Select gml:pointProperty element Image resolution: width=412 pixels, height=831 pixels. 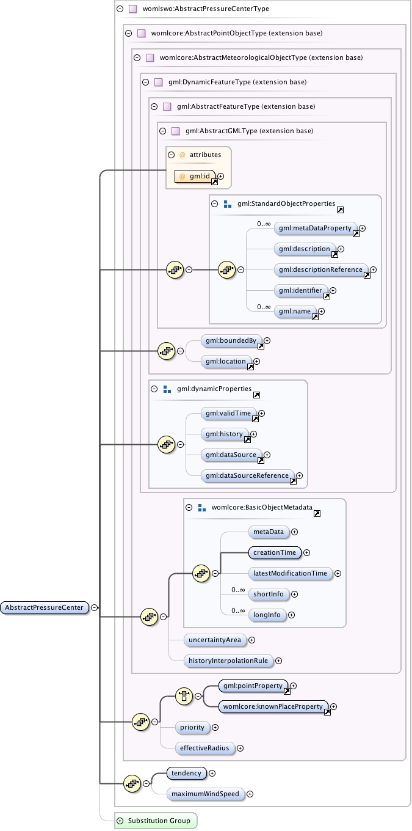tap(253, 687)
